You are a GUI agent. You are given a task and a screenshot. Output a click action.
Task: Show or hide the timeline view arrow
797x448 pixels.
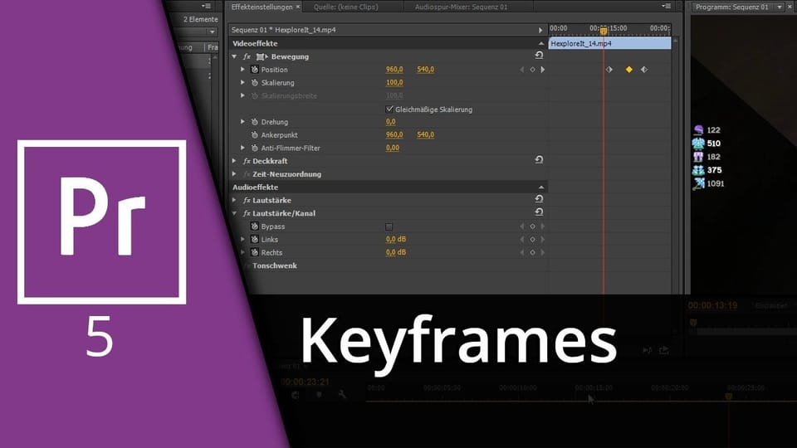click(x=540, y=31)
